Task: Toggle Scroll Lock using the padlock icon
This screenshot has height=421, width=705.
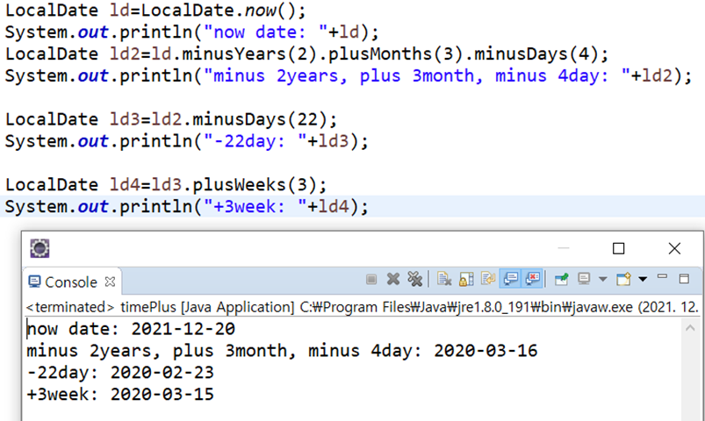Action: [466, 280]
